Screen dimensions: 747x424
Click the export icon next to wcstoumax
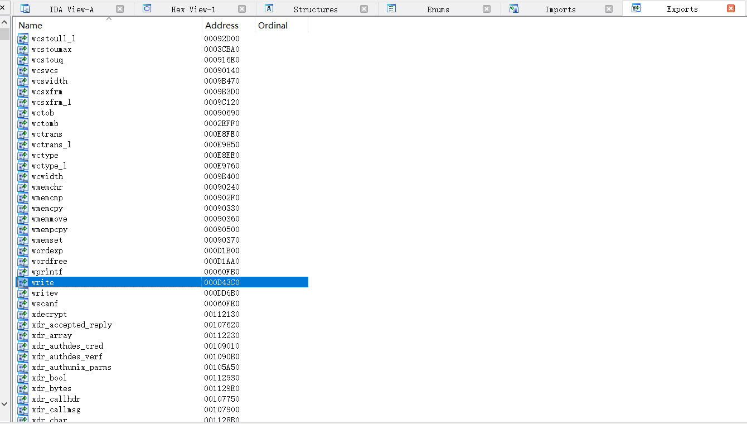point(23,49)
